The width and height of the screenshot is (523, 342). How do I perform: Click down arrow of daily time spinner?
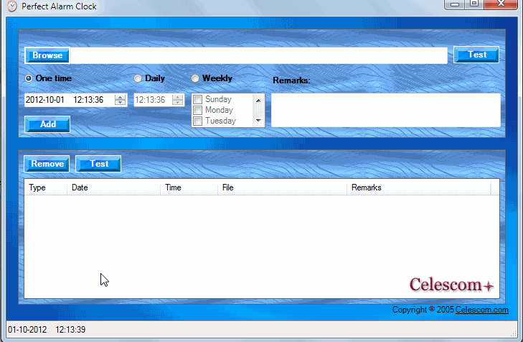pyautogui.click(x=177, y=103)
